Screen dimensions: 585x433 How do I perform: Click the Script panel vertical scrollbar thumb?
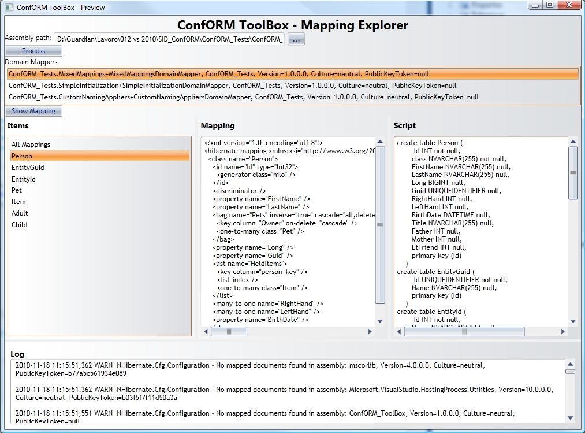[x=573, y=172]
